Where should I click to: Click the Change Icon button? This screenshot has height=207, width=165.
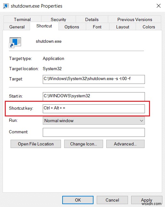point(84,144)
